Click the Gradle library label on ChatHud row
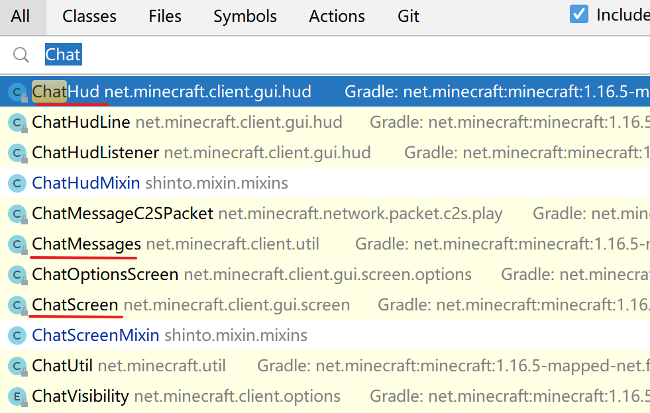Viewport: 650px width, 413px height. pyautogui.click(x=497, y=91)
